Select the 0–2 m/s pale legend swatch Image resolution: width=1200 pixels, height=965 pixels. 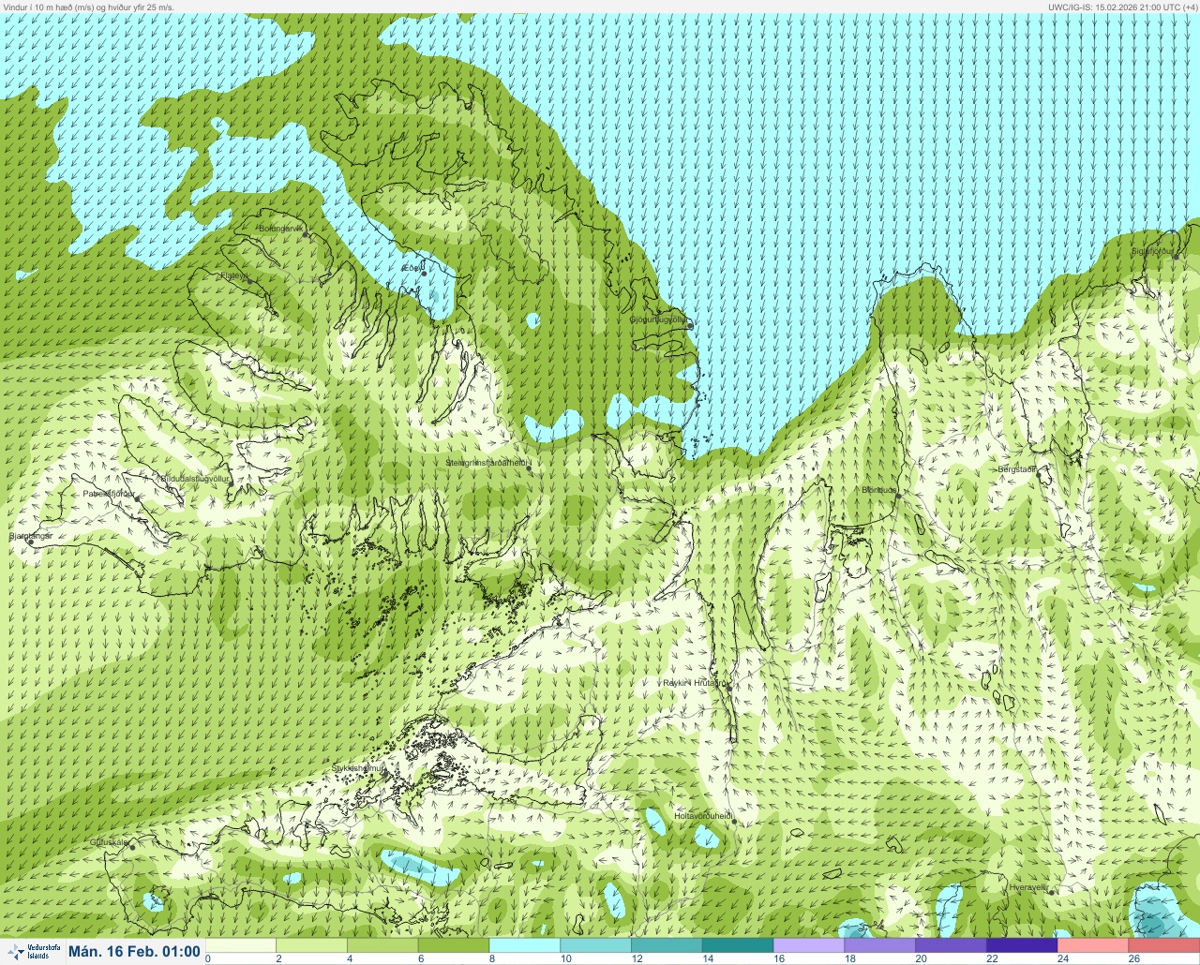pyautogui.click(x=241, y=945)
